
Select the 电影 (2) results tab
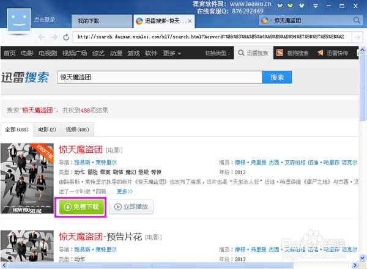pos(47,130)
